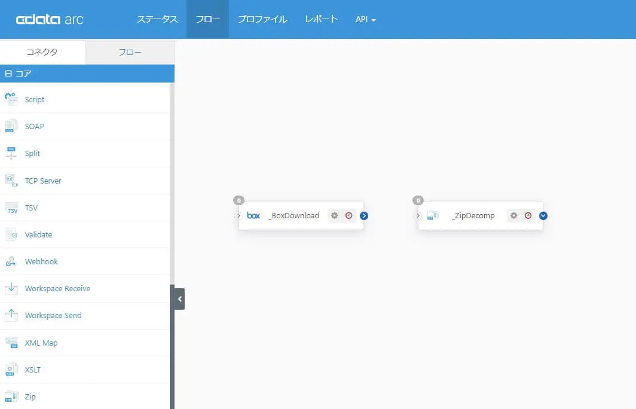Screen dimensions: 636x409
Task: Select TCP Server connector label
Action: [43, 181]
